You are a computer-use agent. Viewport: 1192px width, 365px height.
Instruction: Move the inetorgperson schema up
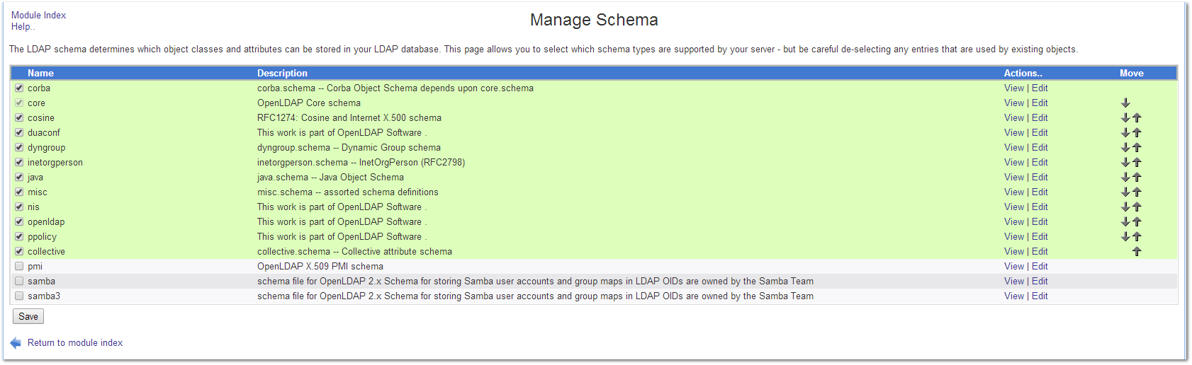point(1137,163)
